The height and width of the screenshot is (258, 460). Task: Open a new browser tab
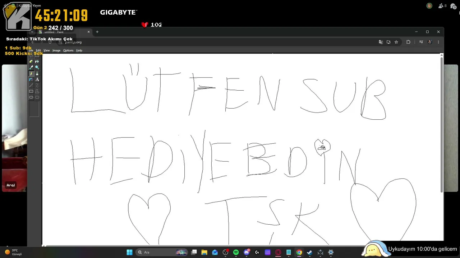coord(97,32)
